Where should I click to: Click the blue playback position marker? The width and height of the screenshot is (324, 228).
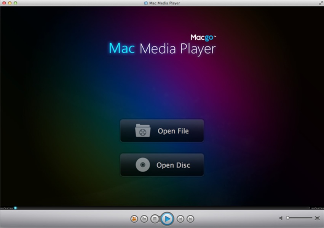(x=15, y=208)
